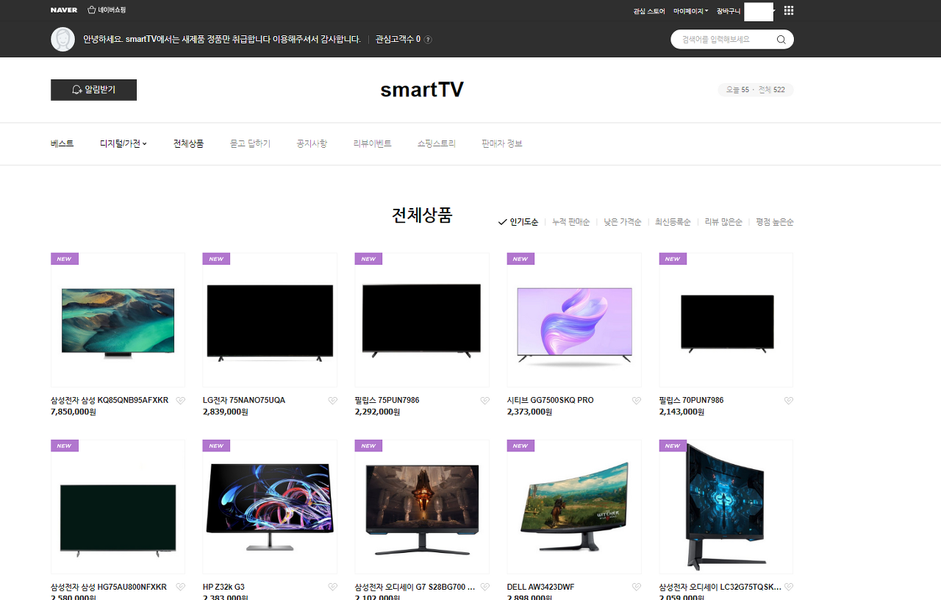
Task: Open the 필립스 70PUN7986 product image
Action: [726, 320]
